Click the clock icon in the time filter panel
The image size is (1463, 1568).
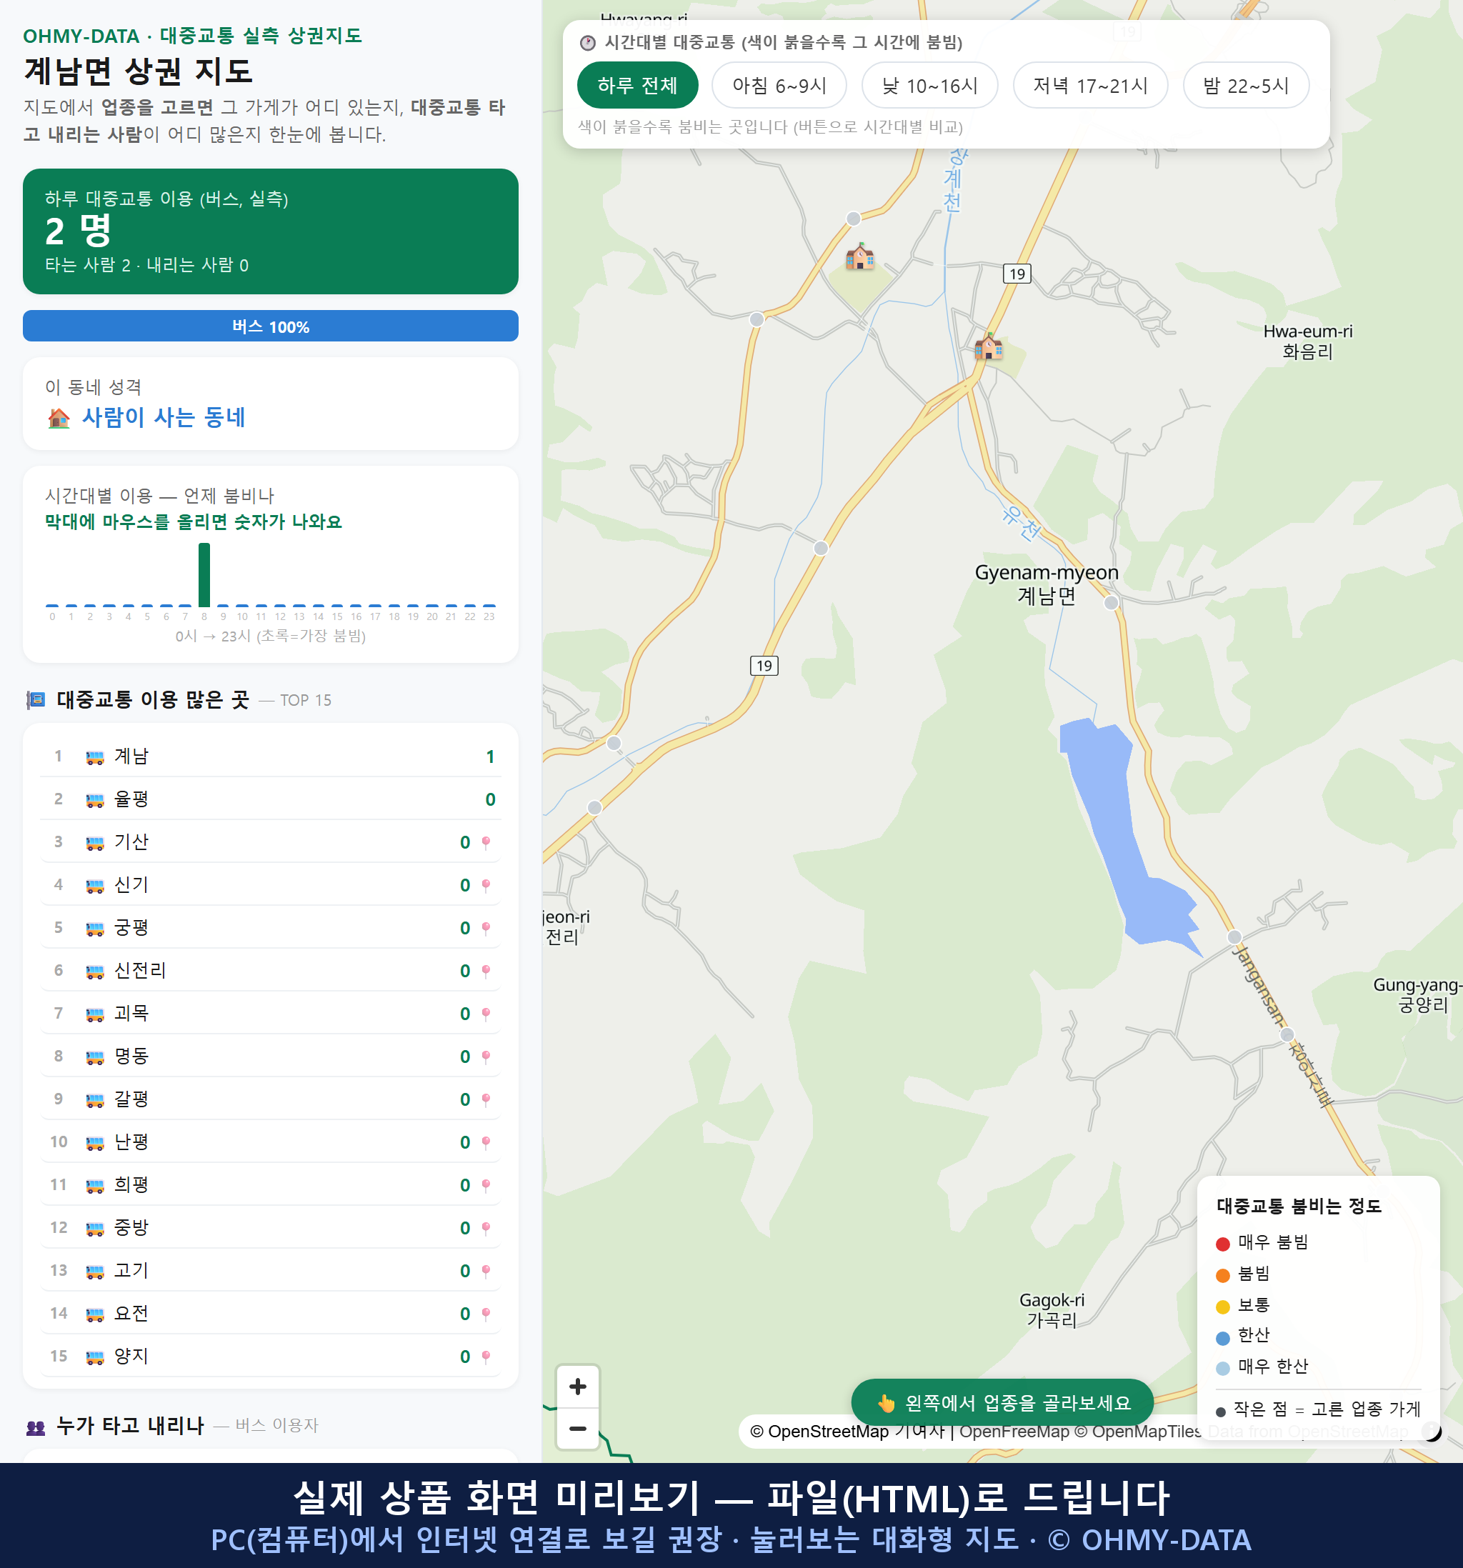[588, 43]
